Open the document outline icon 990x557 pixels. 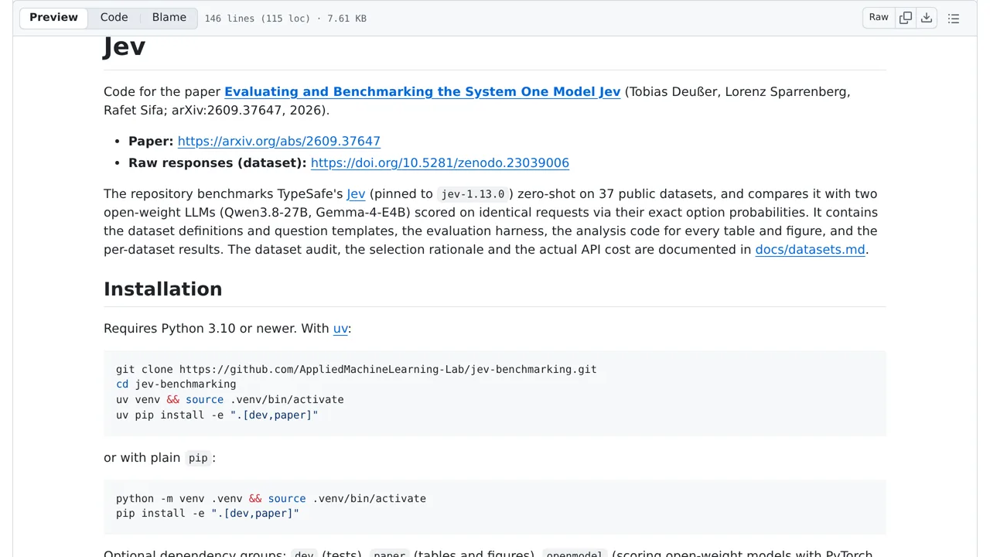click(954, 19)
